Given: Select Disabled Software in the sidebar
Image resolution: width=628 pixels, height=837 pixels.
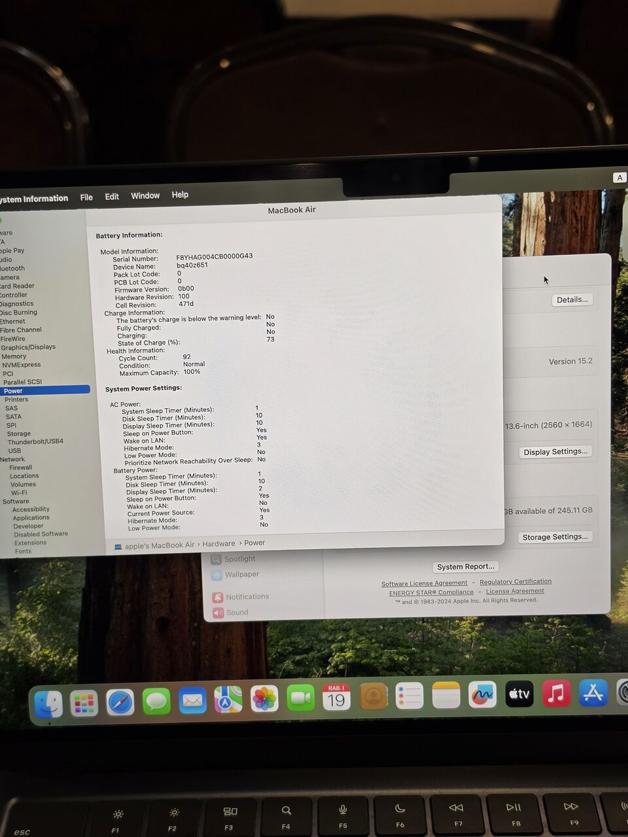Looking at the screenshot, I should tap(41, 534).
